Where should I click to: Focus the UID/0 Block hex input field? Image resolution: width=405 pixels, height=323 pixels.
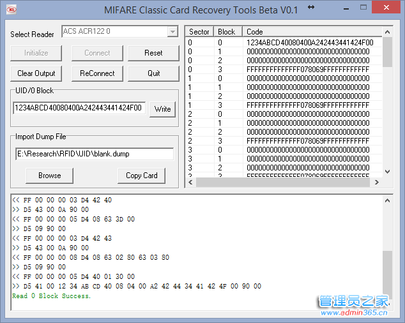[79, 108]
